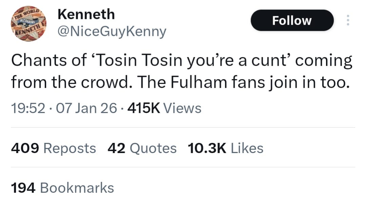The height and width of the screenshot is (205, 366).
Task: Click the 'Likes' label text
Action: tap(247, 148)
